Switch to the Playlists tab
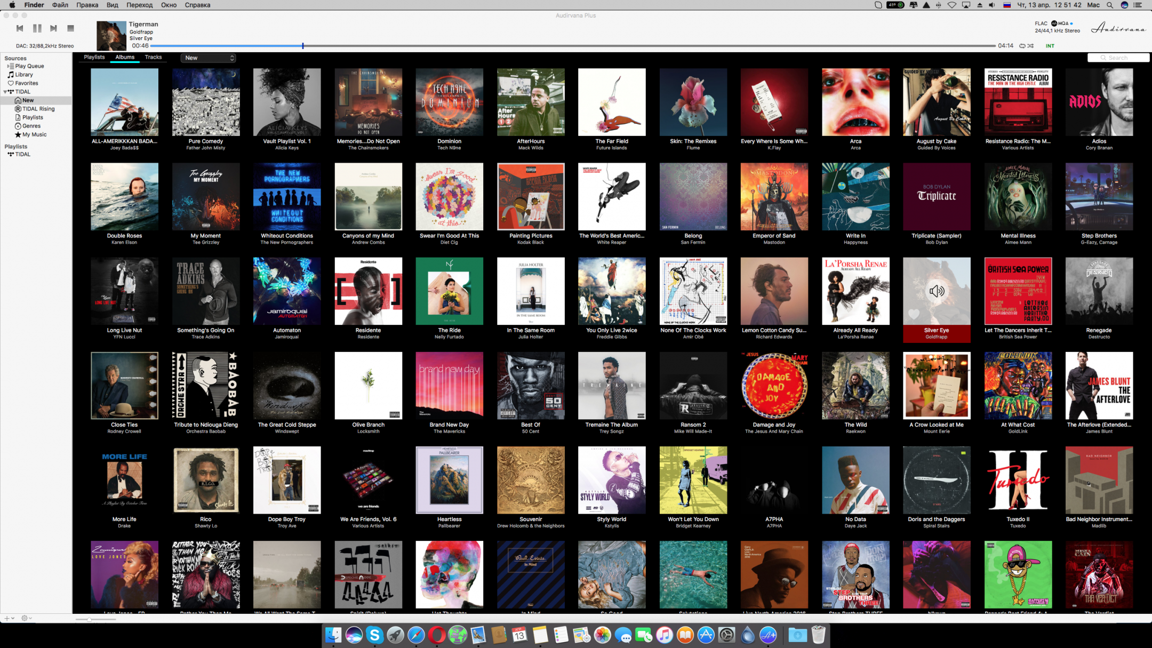The width and height of the screenshot is (1152, 648). pyautogui.click(x=94, y=57)
